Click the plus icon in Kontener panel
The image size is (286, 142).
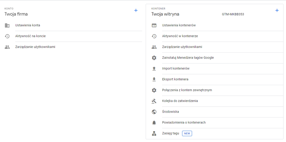[x=277, y=10]
